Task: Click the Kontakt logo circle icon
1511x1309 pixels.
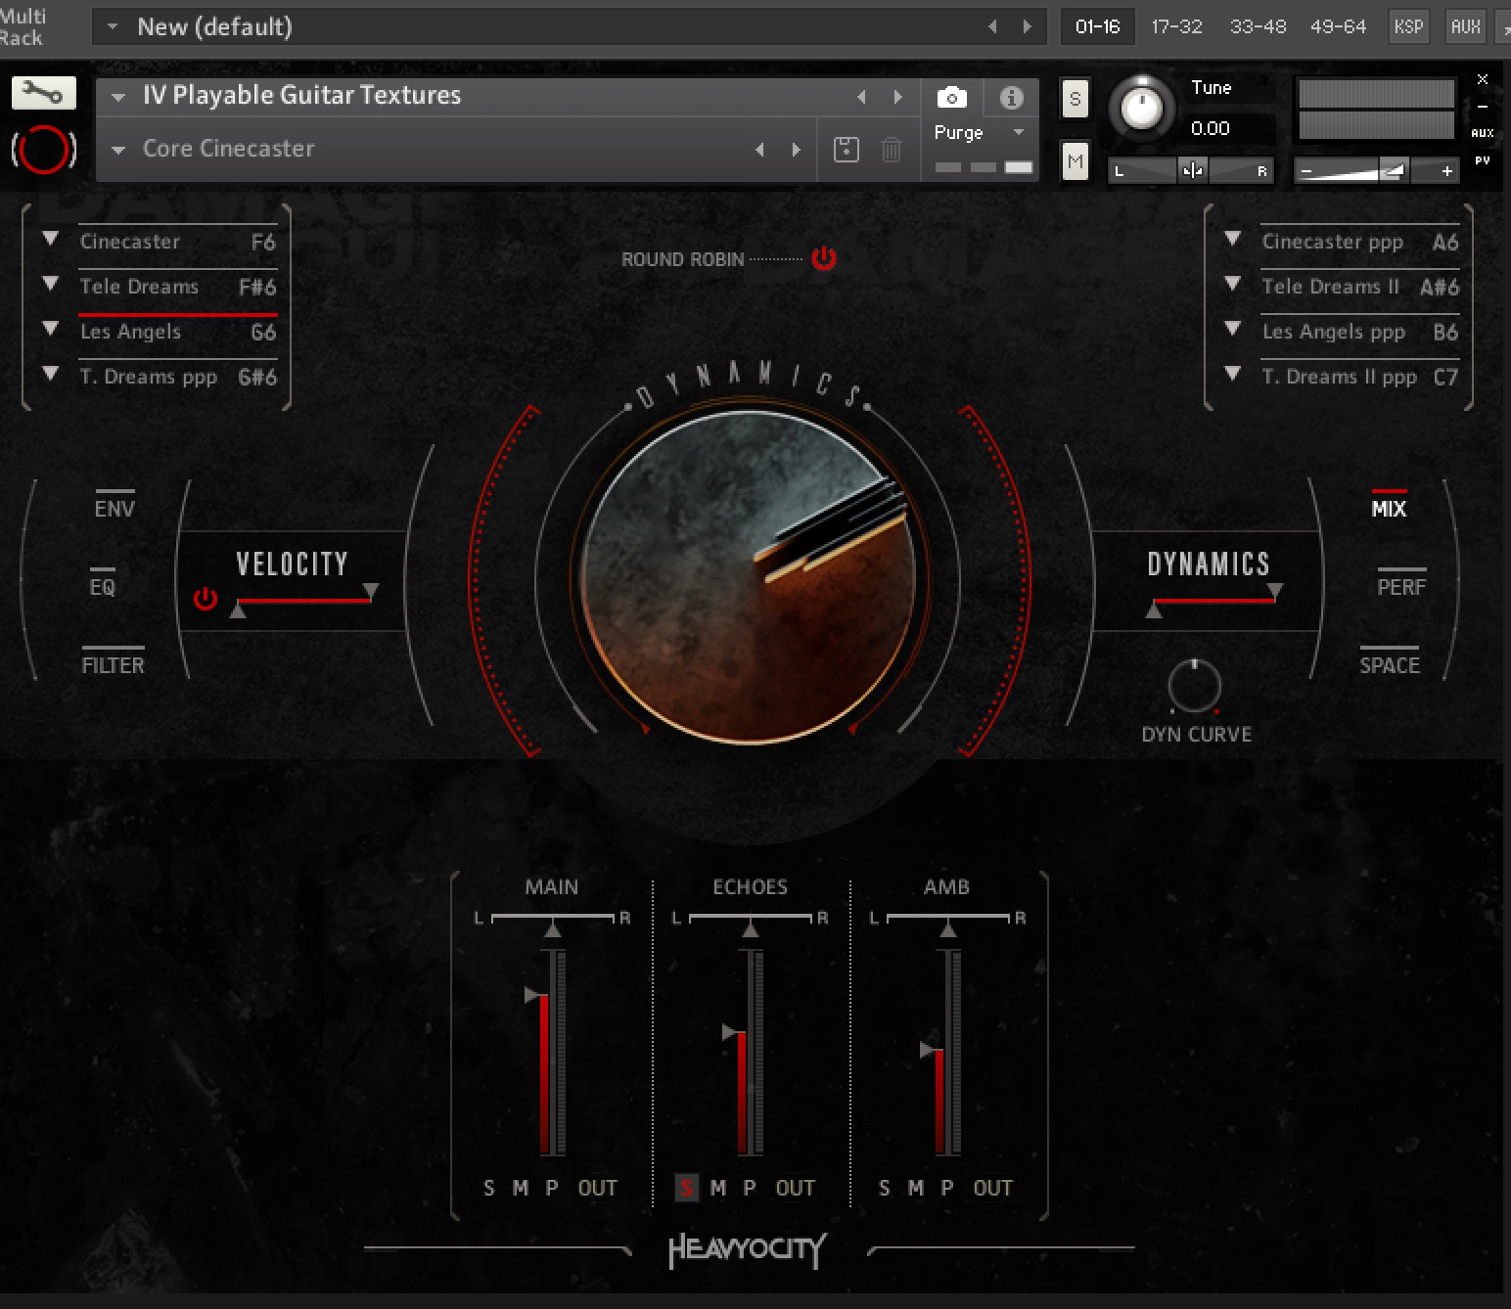Action: tap(43, 149)
